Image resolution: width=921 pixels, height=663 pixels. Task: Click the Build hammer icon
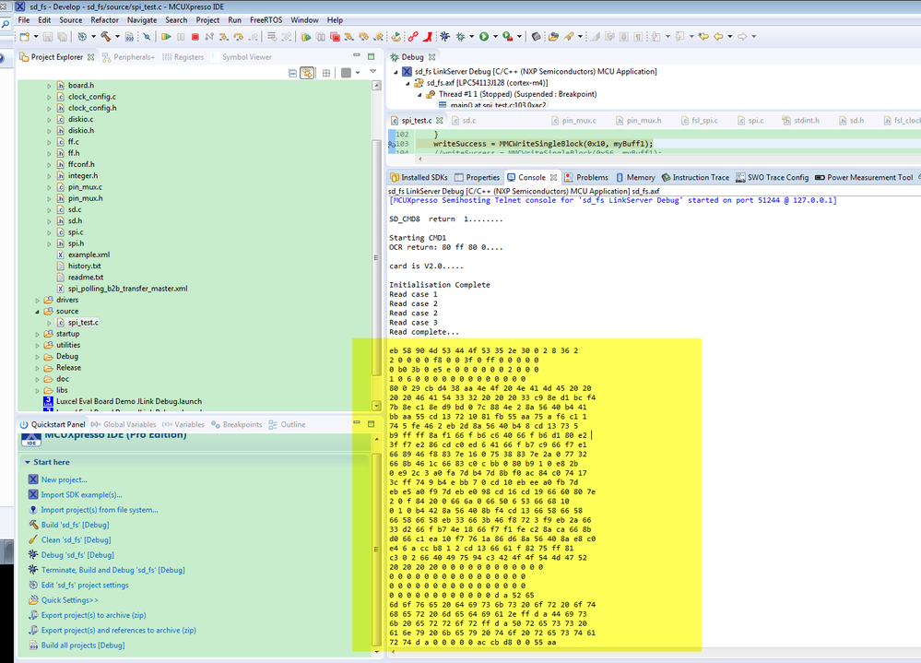tap(106, 36)
